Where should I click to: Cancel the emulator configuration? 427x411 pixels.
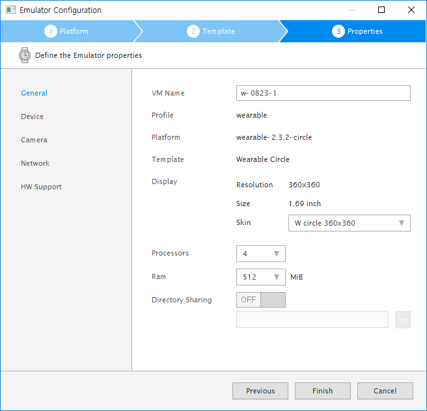coord(385,391)
